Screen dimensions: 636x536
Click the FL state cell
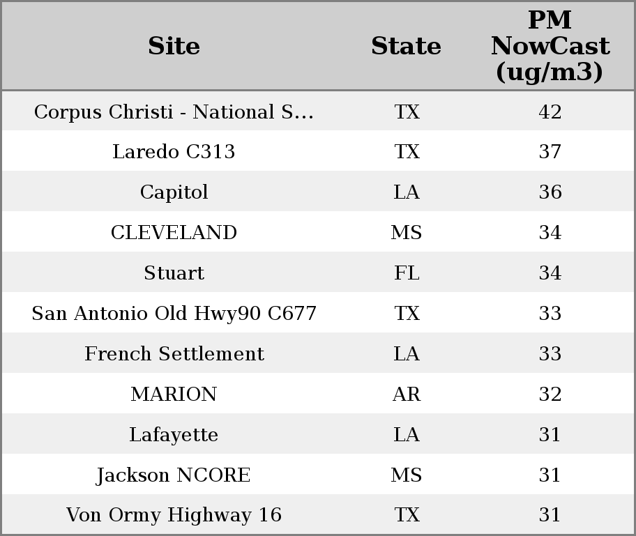[x=406, y=273]
